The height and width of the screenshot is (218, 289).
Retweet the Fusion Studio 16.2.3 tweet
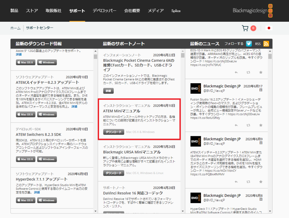click(x=248, y=125)
